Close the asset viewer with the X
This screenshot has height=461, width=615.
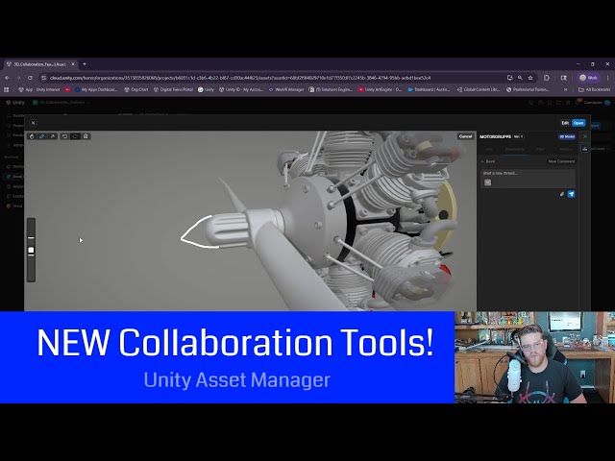34,123
